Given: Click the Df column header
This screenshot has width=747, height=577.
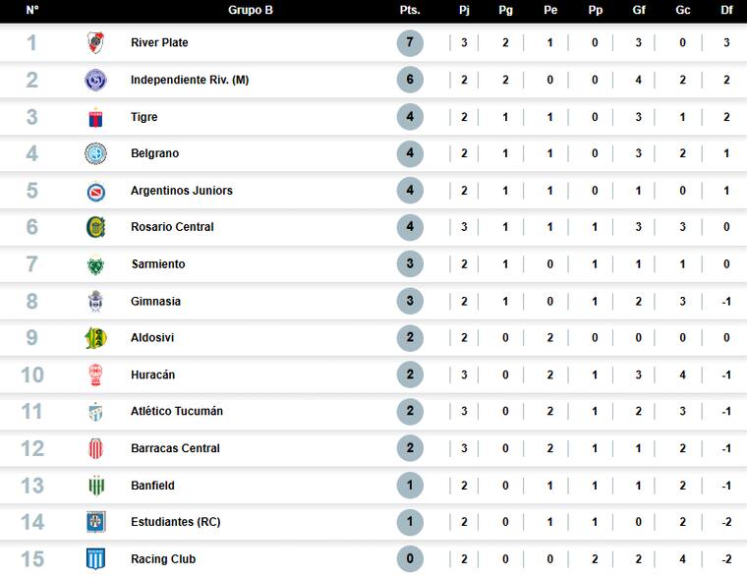Looking at the screenshot, I should pos(726,10).
